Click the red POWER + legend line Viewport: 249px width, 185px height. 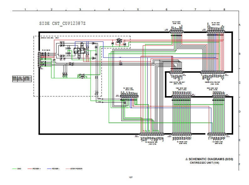pyautogui.click(x=30, y=169)
